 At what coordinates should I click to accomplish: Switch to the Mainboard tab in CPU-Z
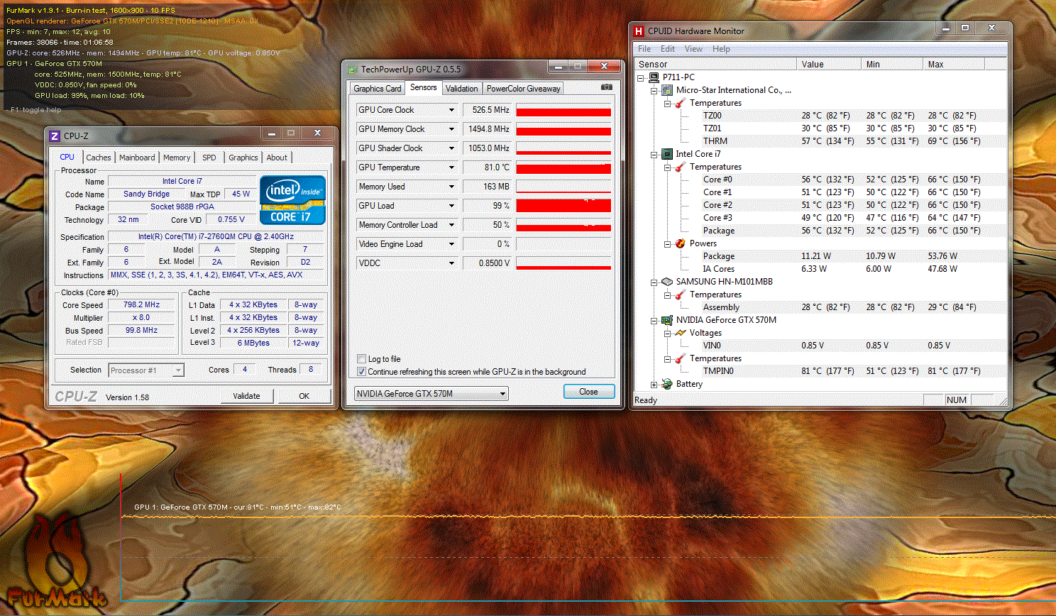(137, 158)
